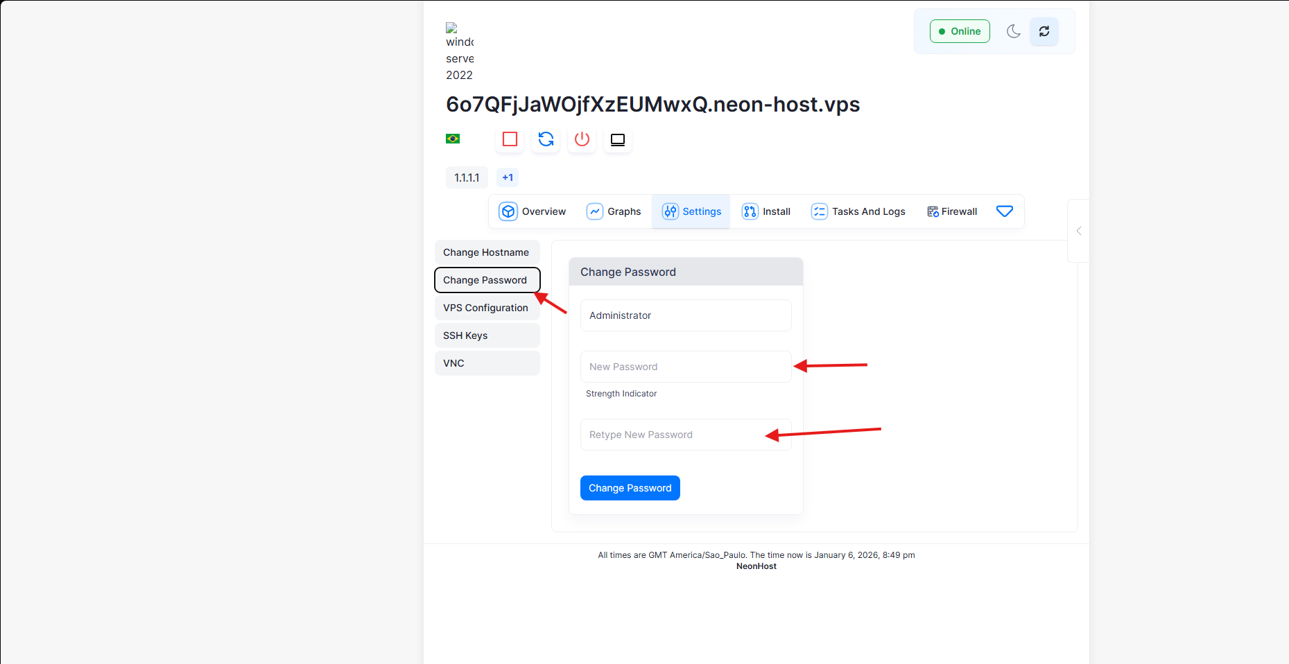Expand the heart dropdown after Firewall tab

(1005, 211)
